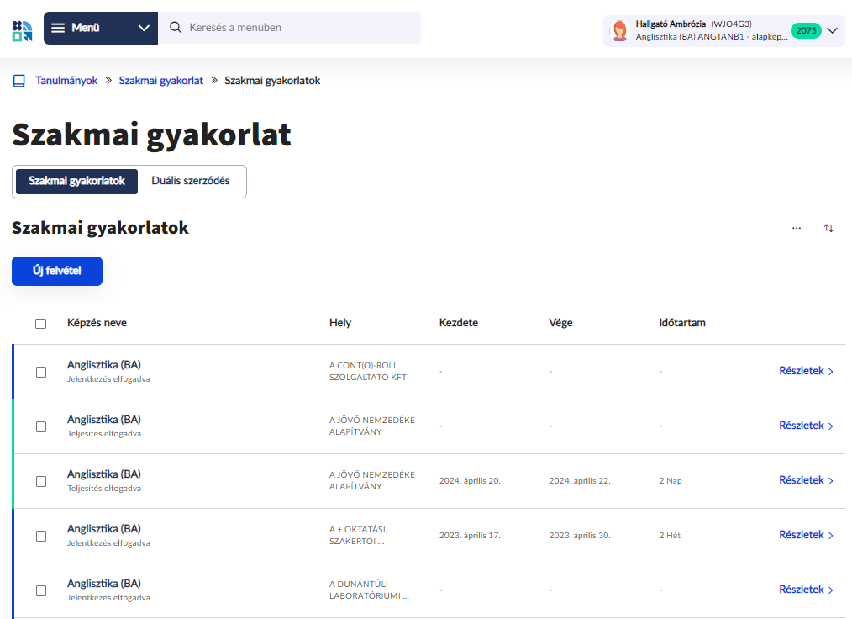The height and width of the screenshot is (619, 852).
Task: Expand the user profile dropdown arrow
Action: pyautogui.click(x=833, y=31)
